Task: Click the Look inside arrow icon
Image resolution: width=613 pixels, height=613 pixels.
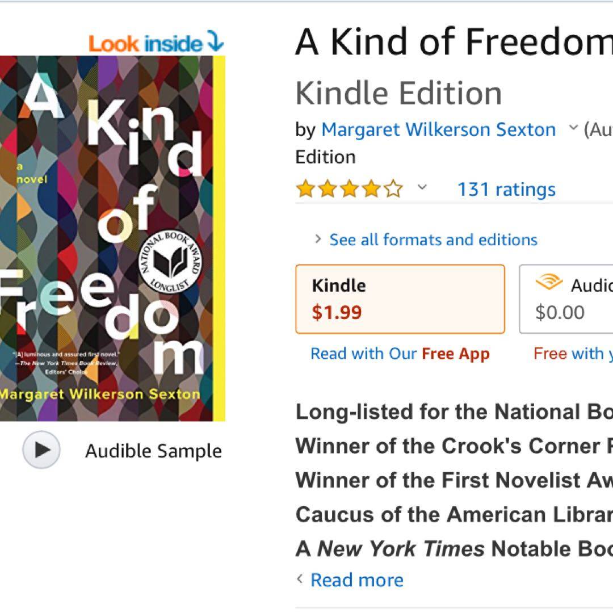Action: (216, 43)
